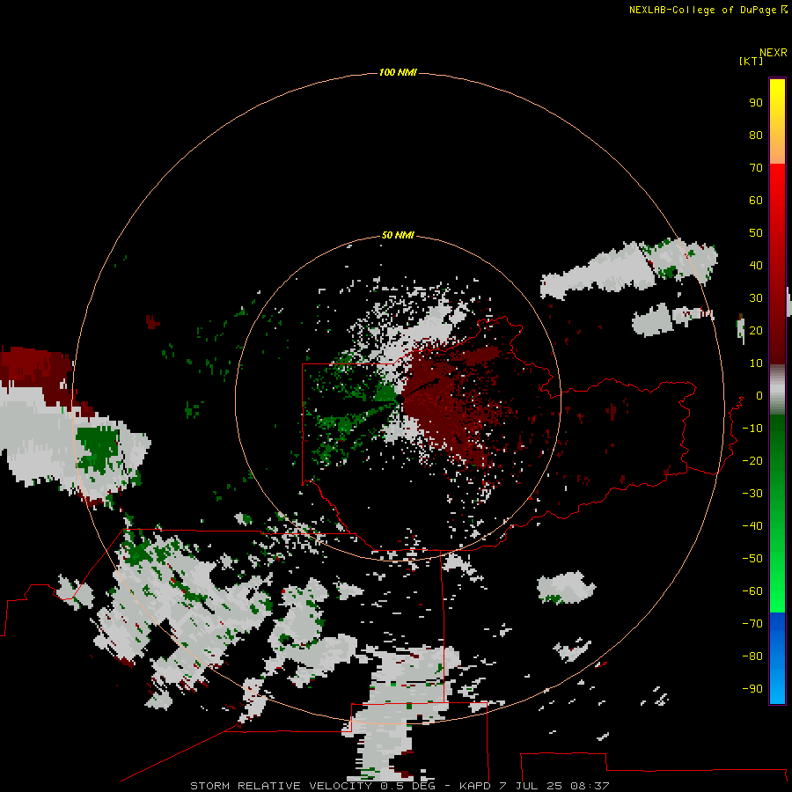792x792 pixels.
Task: Click the 80 value on the velocity scale
Action: tap(756, 136)
